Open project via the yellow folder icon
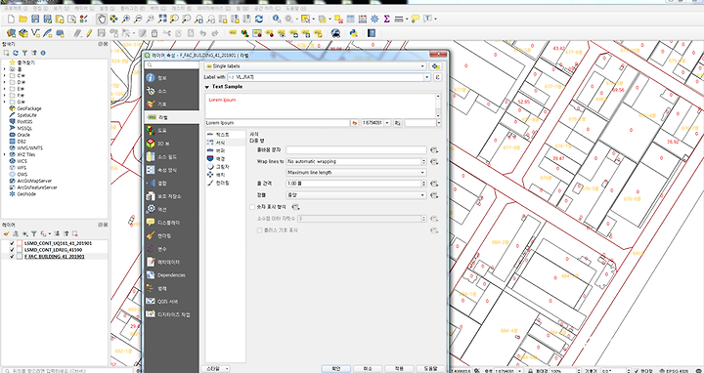 [23, 19]
